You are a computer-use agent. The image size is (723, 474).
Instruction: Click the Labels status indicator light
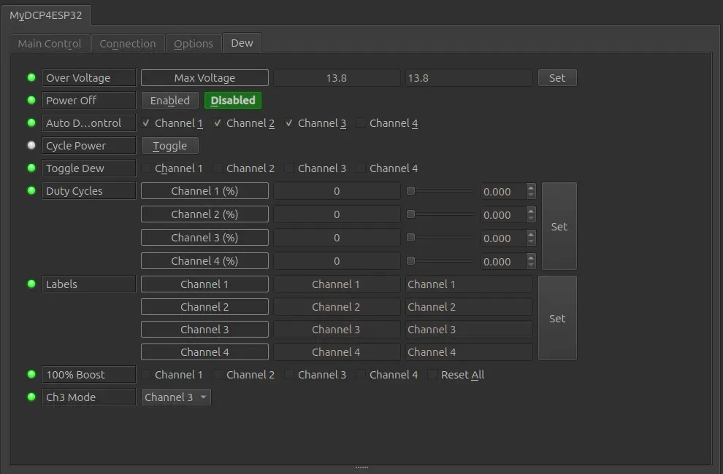(x=31, y=284)
